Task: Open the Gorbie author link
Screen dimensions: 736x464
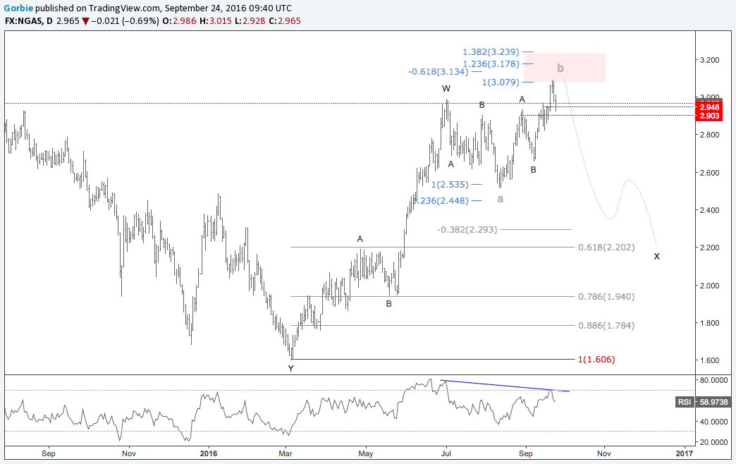Action: 18,8
